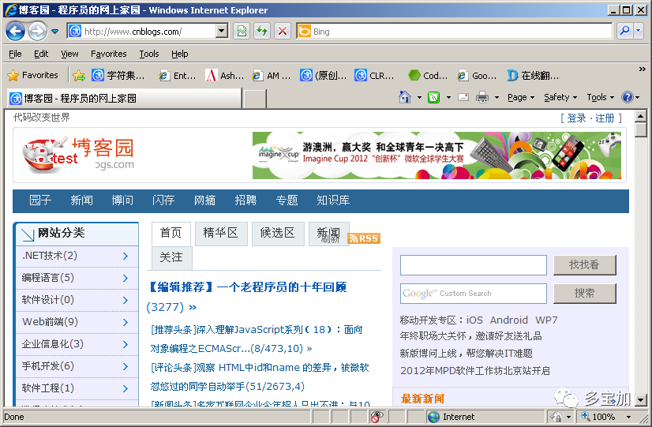This screenshot has height=427, width=652.
Task: Click the Favorites star button
Action: click(33, 75)
